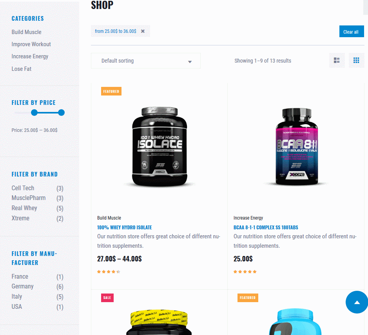Remove the price range filter tag
Image resolution: width=368 pixels, height=335 pixels.
point(143,31)
